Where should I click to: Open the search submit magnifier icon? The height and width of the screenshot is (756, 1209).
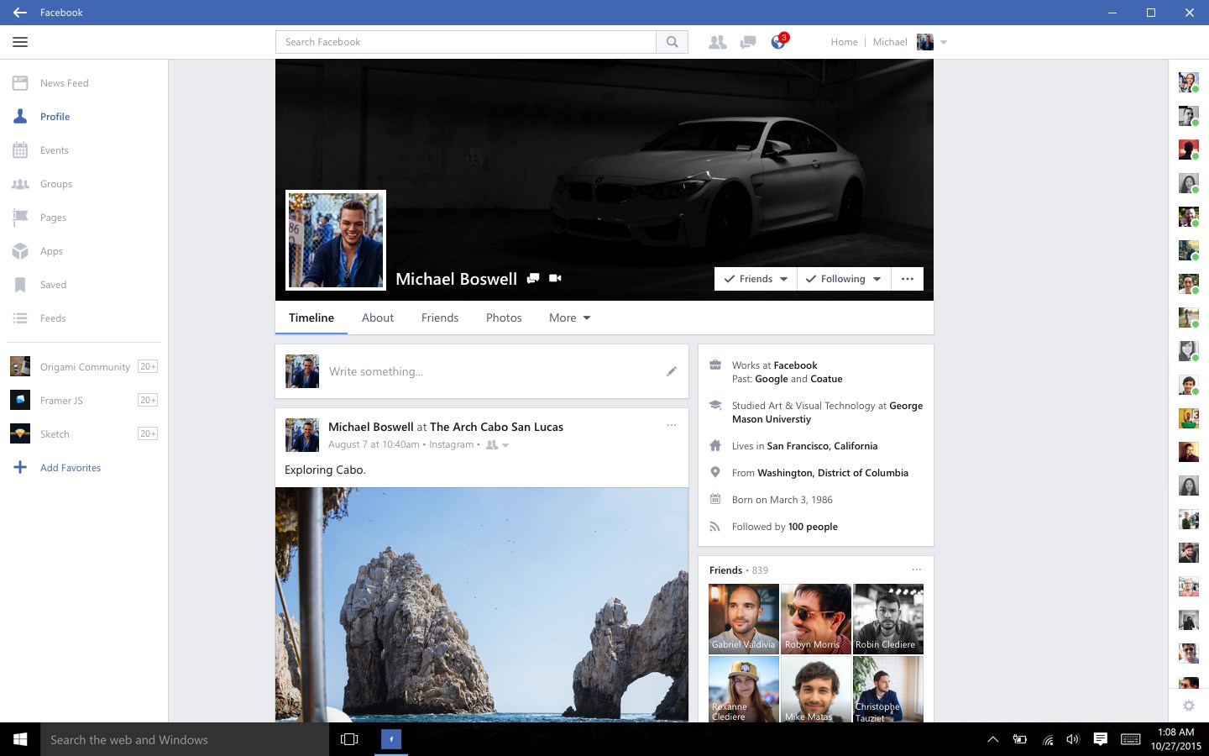(x=671, y=41)
